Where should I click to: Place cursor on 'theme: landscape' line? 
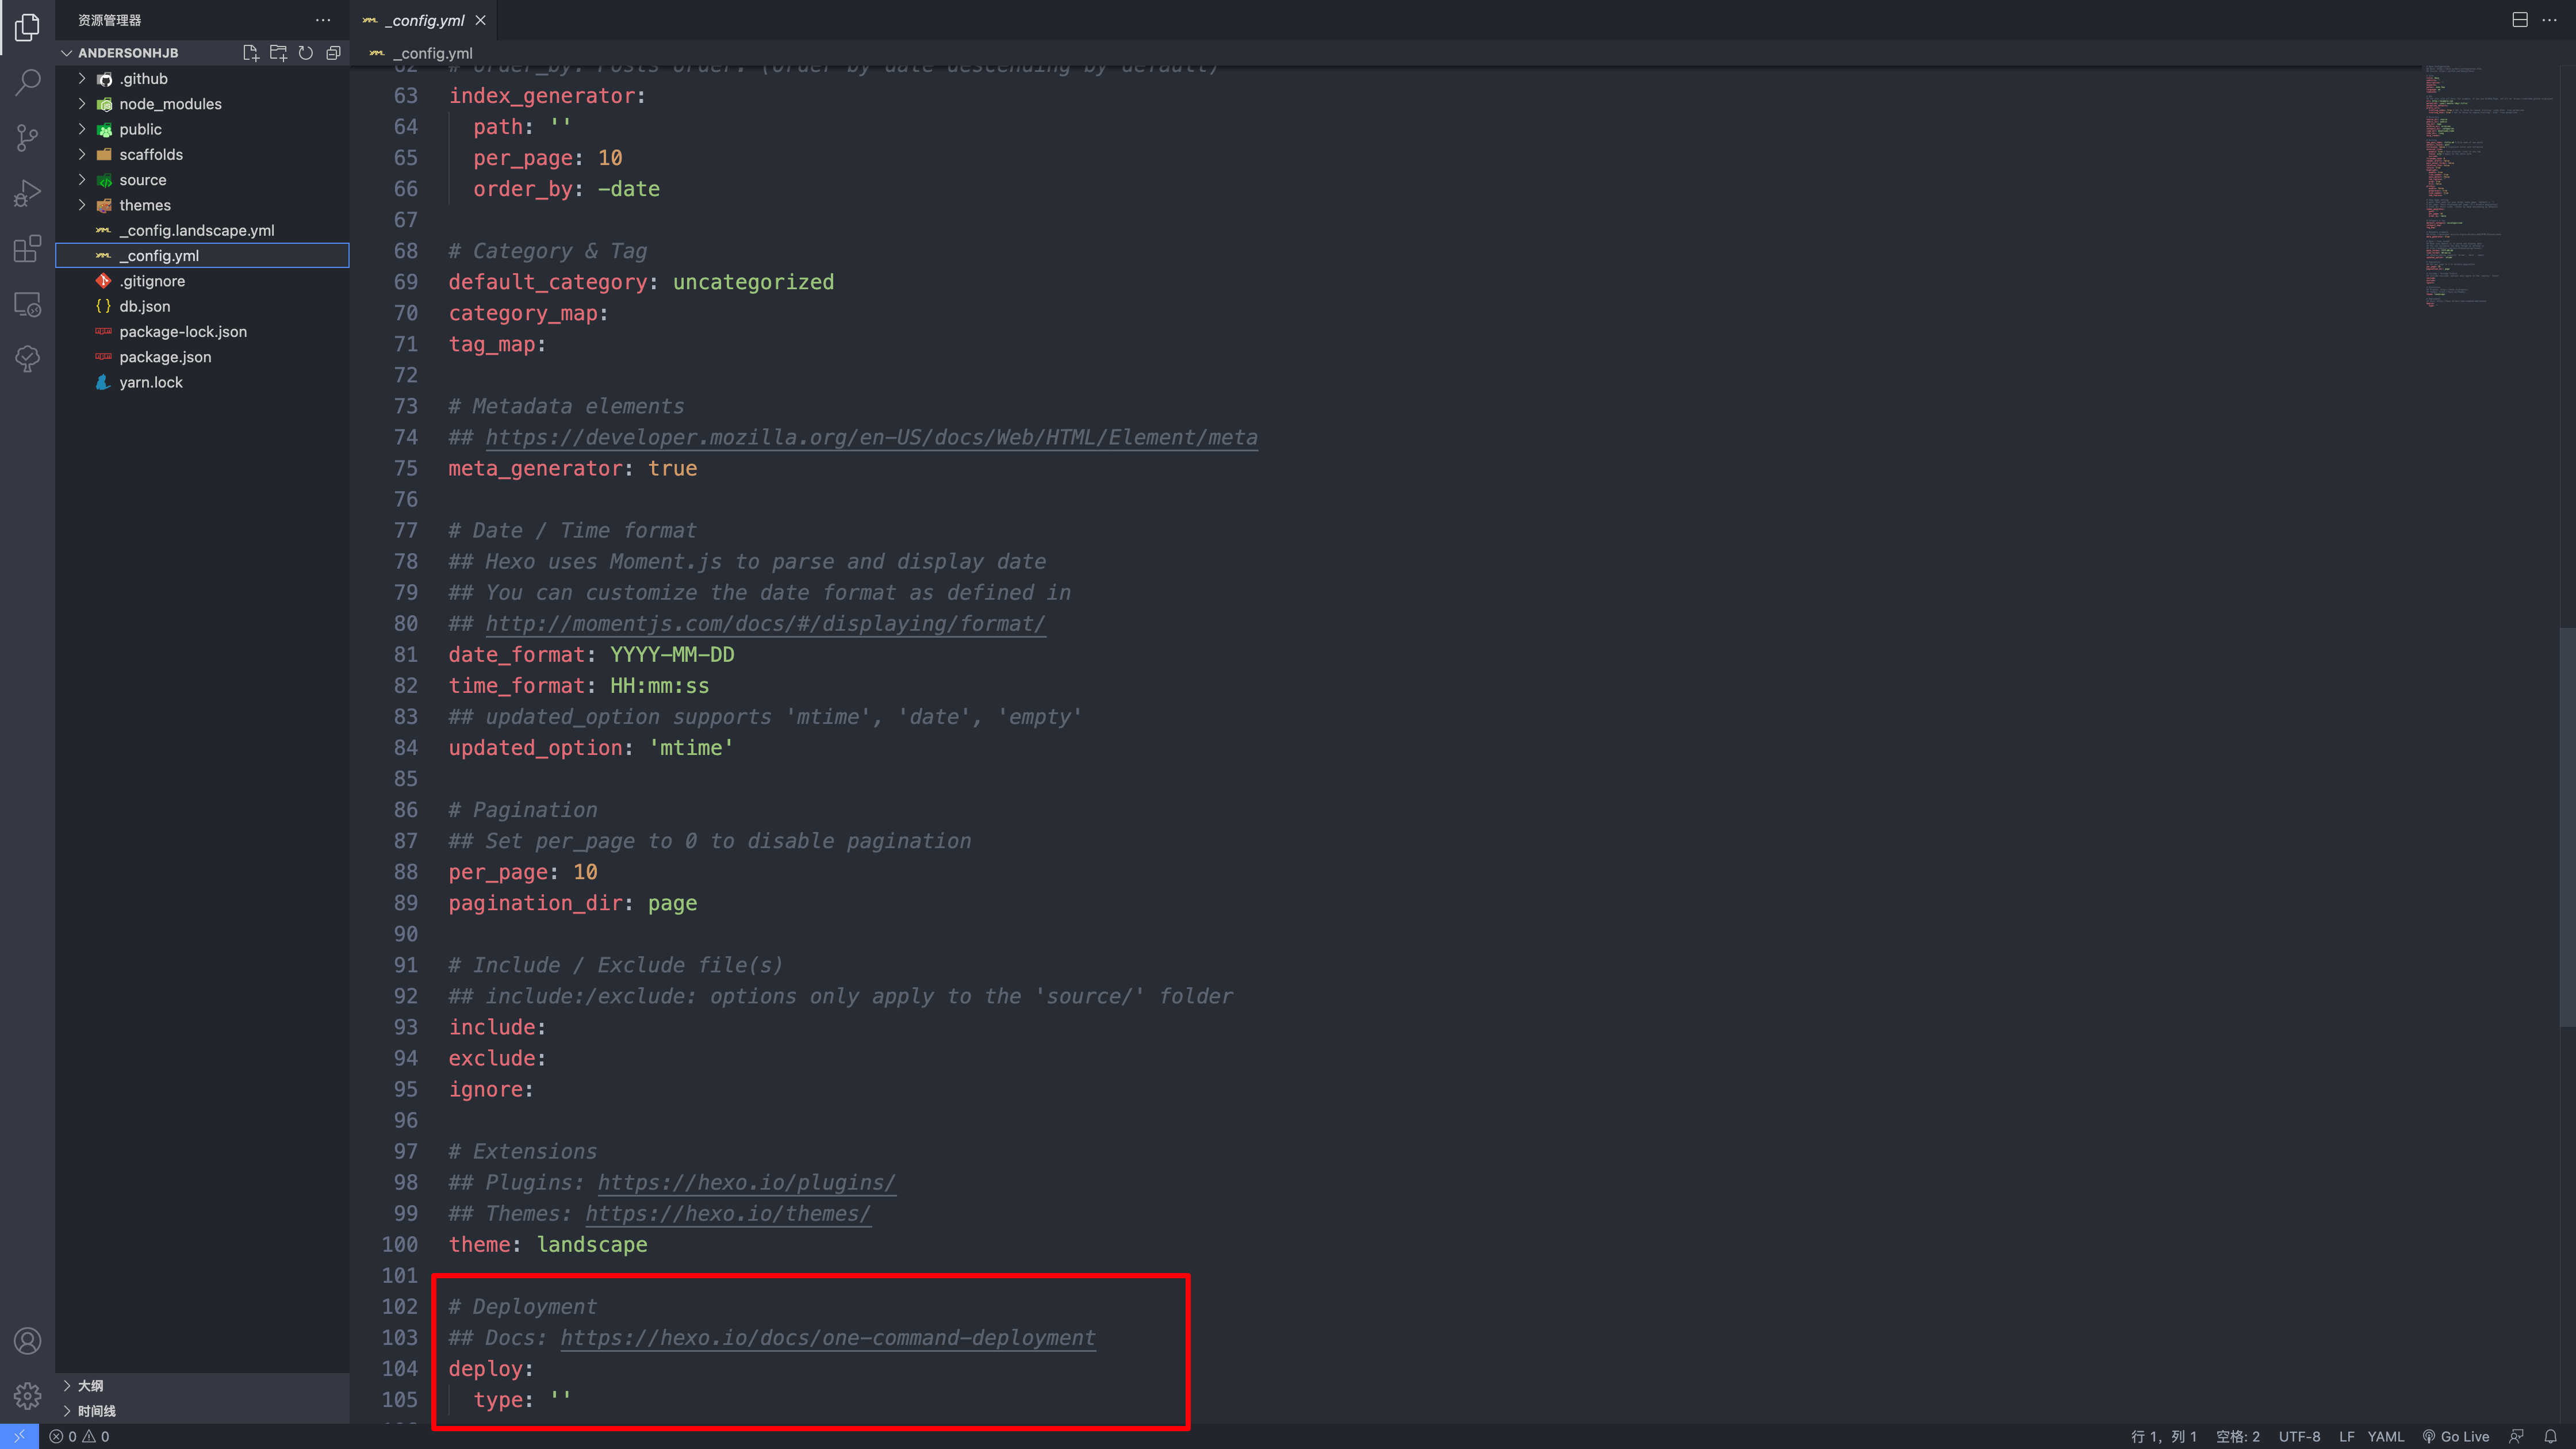(547, 1245)
